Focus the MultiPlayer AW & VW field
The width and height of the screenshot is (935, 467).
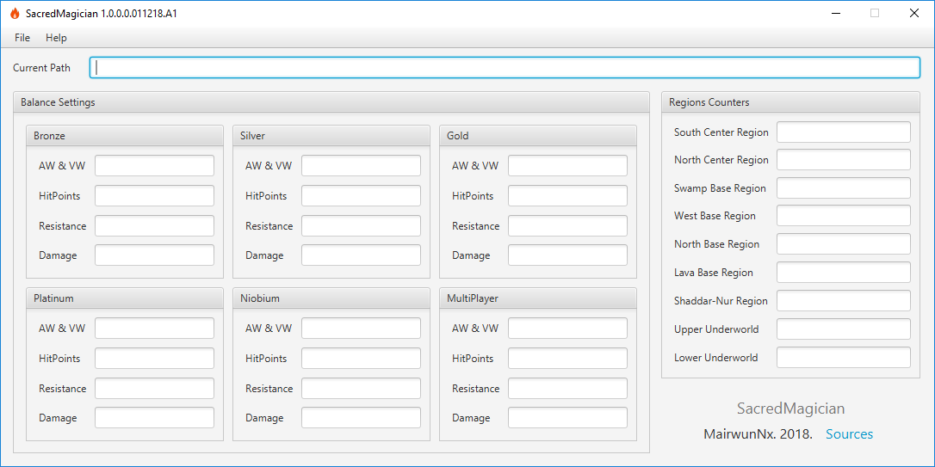click(x=567, y=329)
